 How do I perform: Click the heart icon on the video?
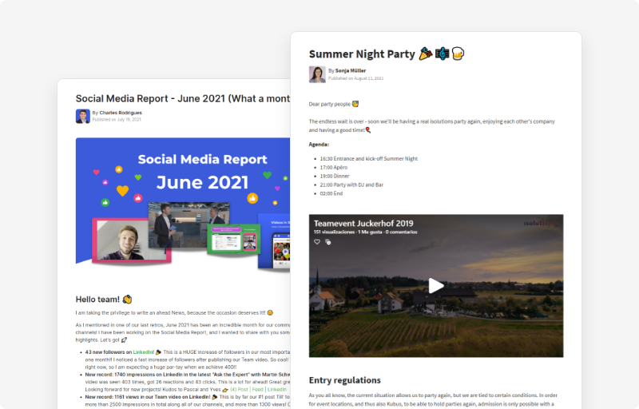(x=317, y=242)
